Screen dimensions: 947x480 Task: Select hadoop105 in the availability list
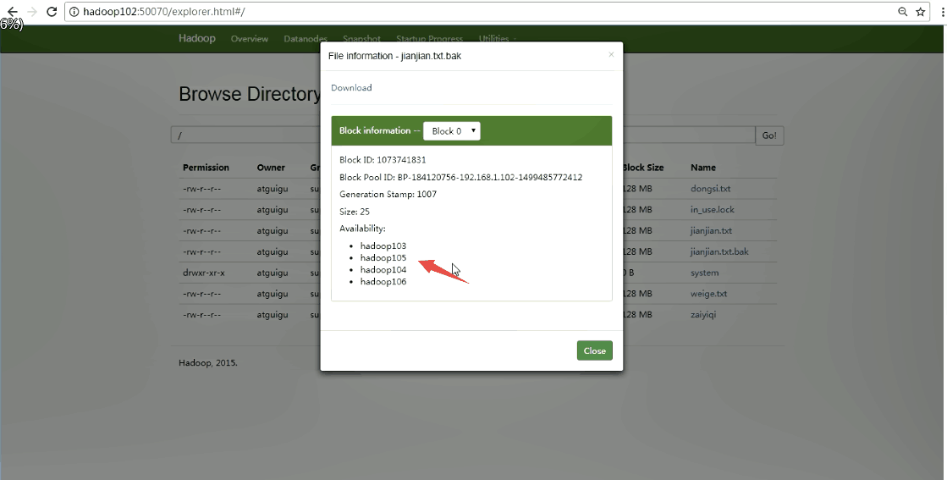[x=383, y=258]
